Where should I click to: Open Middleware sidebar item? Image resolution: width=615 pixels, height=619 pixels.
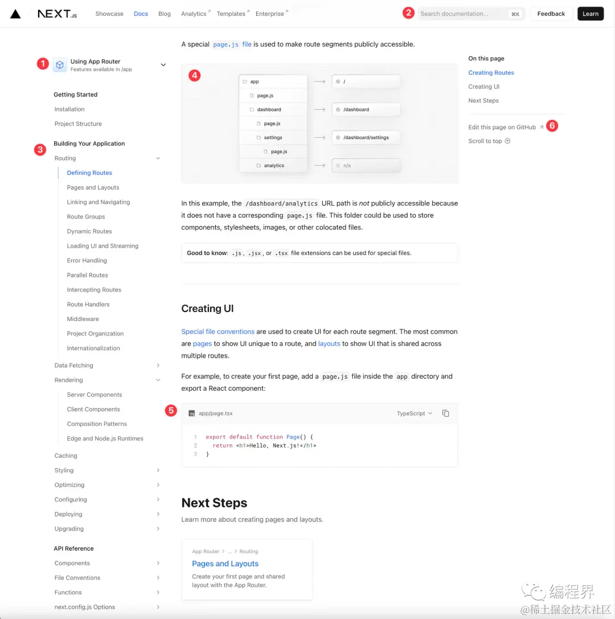point(83,319)
